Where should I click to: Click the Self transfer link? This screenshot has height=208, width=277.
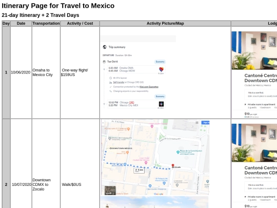(x=118, y=82)
